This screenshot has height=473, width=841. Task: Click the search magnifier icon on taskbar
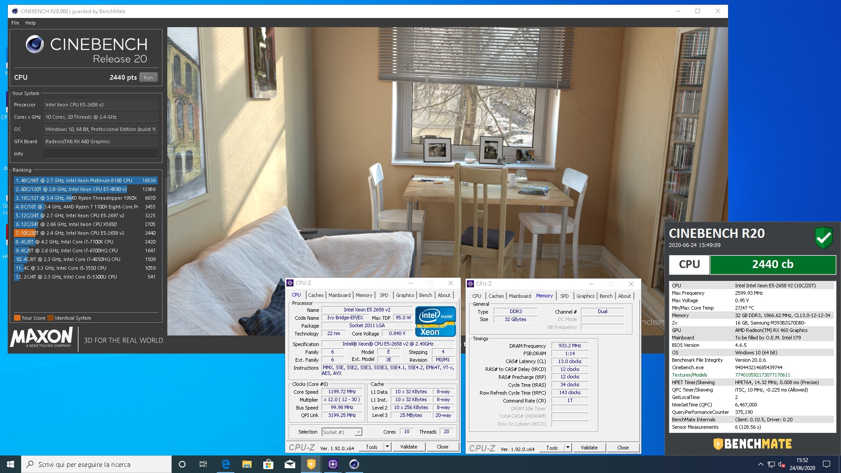pyautogui.click(x=30, y=464)
